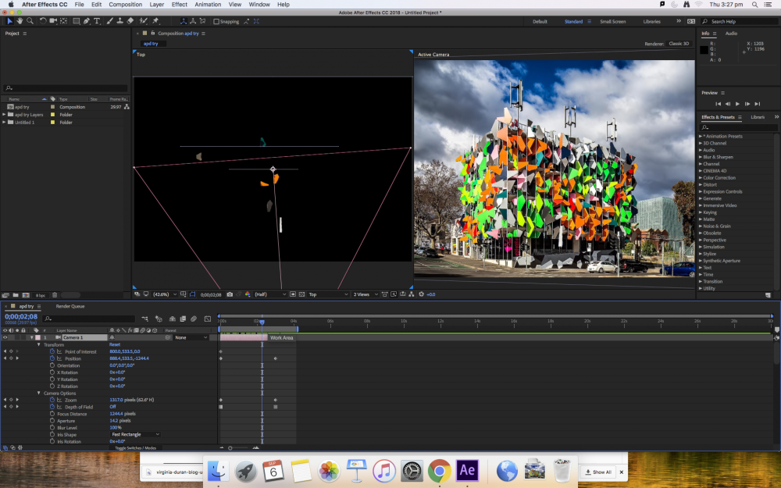Click the Position stopwatch icon
The width and height of the screenshot is (781, 488).
(x=52, y=358)
